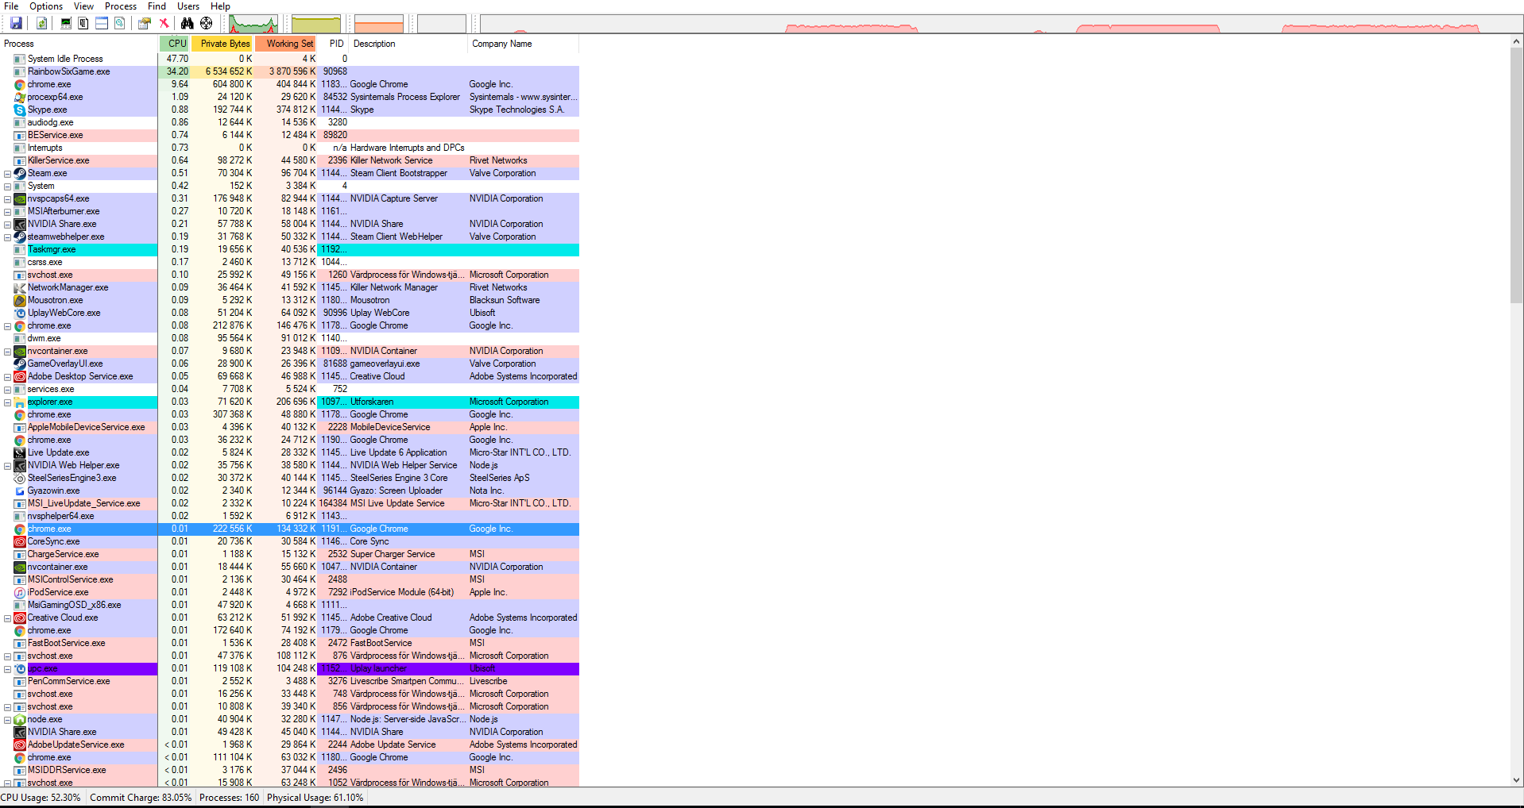Screen dimensions: 1524x808
Task: Open the Users menu
Action: pos(188,6)
